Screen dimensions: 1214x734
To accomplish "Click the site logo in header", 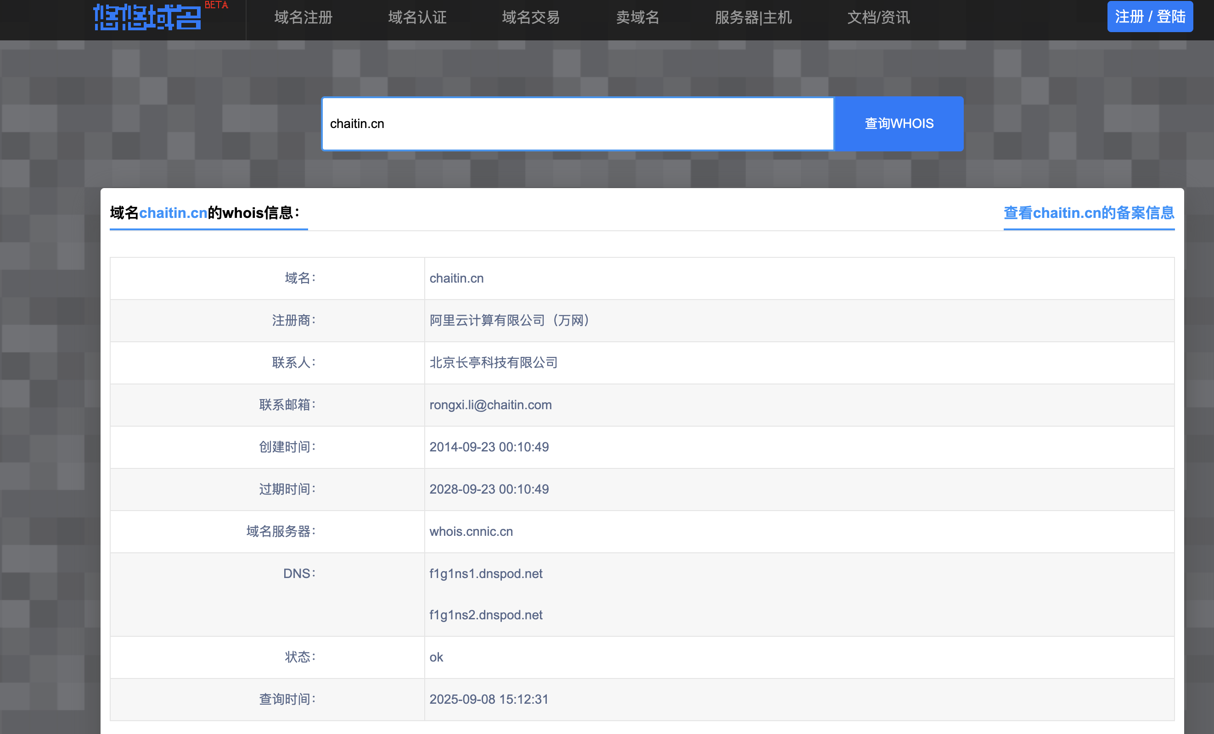I will tap(147, 18).
